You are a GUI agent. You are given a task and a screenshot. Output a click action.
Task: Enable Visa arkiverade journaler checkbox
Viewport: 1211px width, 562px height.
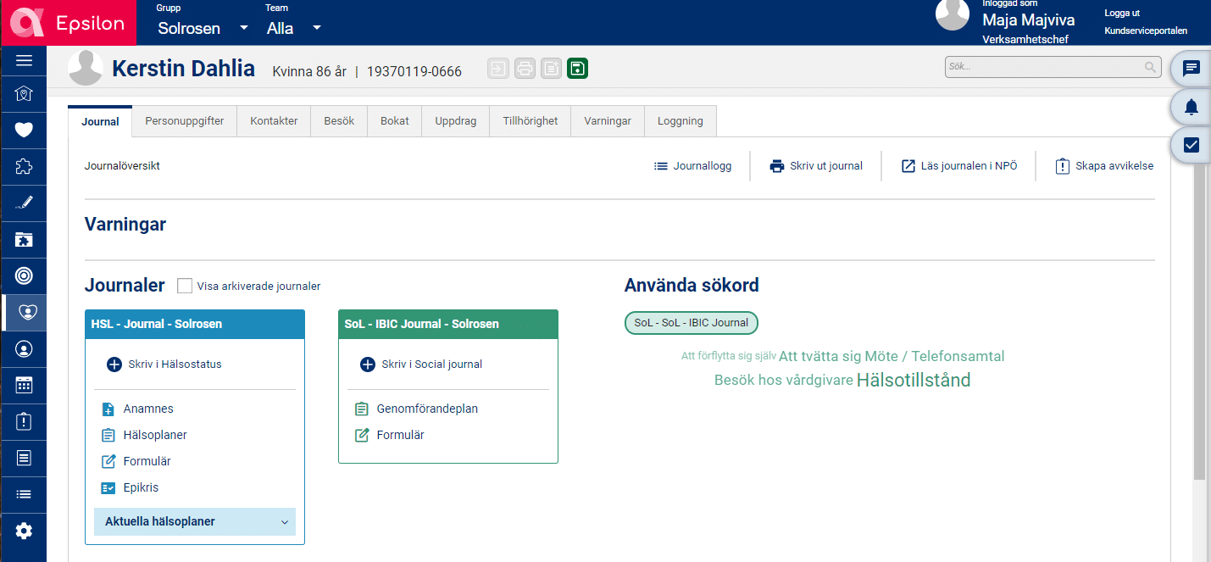[185, 287]
